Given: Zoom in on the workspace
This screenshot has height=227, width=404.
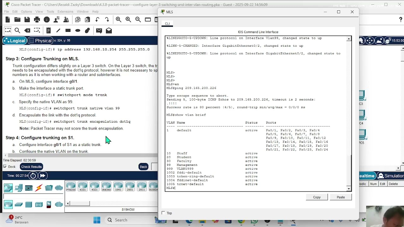Looking at the screenshot, I should 118,20.
